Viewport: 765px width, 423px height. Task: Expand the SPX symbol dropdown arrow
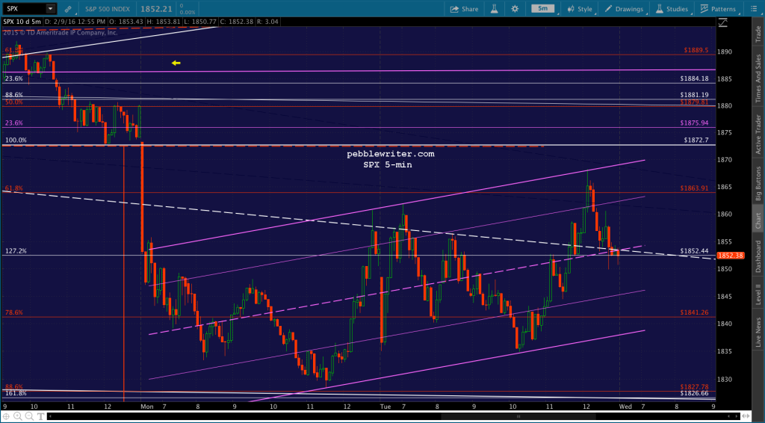(49, 9)
